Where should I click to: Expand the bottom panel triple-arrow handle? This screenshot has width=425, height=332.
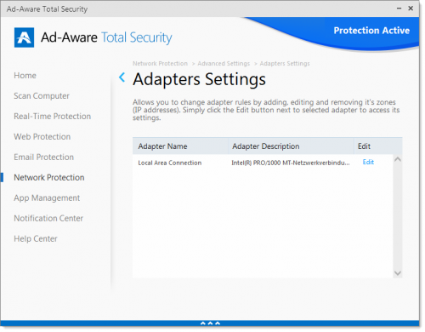click(210, 323)
